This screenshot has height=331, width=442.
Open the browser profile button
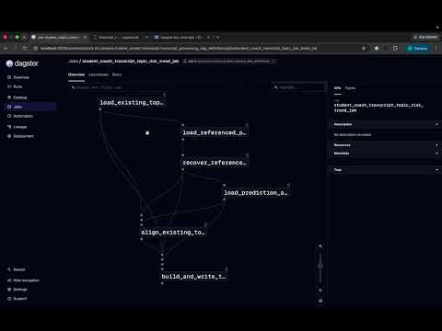click(417, 49)
